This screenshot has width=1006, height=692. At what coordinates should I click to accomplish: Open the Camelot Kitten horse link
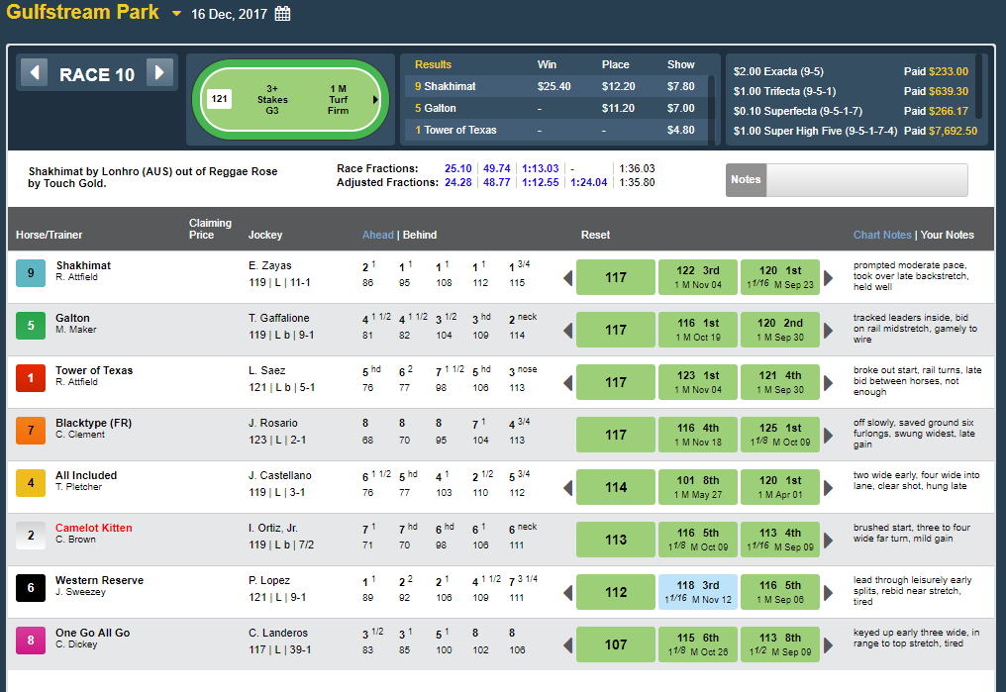[93, 529]
